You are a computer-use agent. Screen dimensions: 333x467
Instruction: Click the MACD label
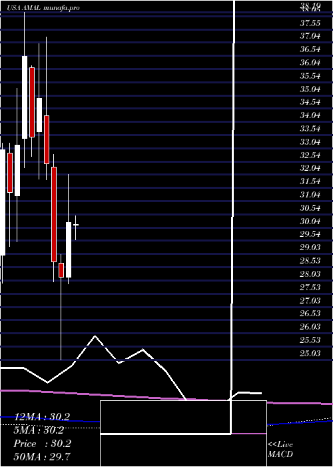pos(280,454)
